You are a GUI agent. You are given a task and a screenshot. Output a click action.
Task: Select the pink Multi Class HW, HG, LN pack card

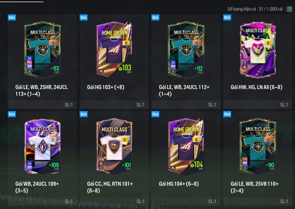[x=258, y=50]
